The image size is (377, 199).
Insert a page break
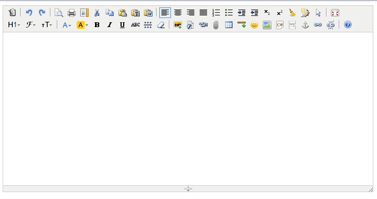[x=293, y=25]
